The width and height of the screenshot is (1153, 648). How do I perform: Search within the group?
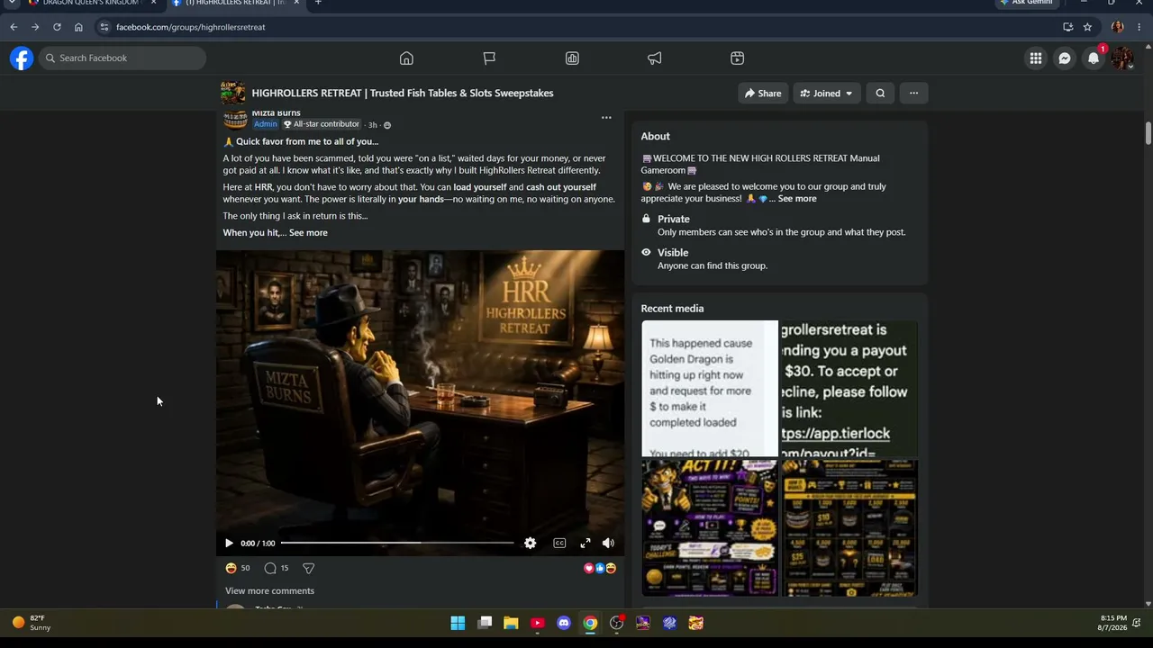point(880,93)
